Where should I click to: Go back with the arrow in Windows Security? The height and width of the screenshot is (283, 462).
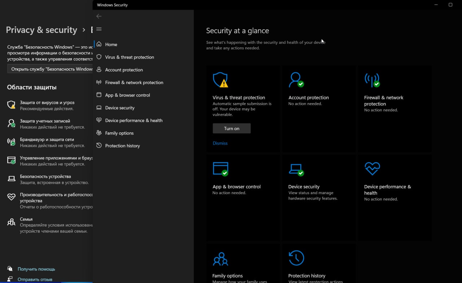pyautogui.click(x=99, y=16)
